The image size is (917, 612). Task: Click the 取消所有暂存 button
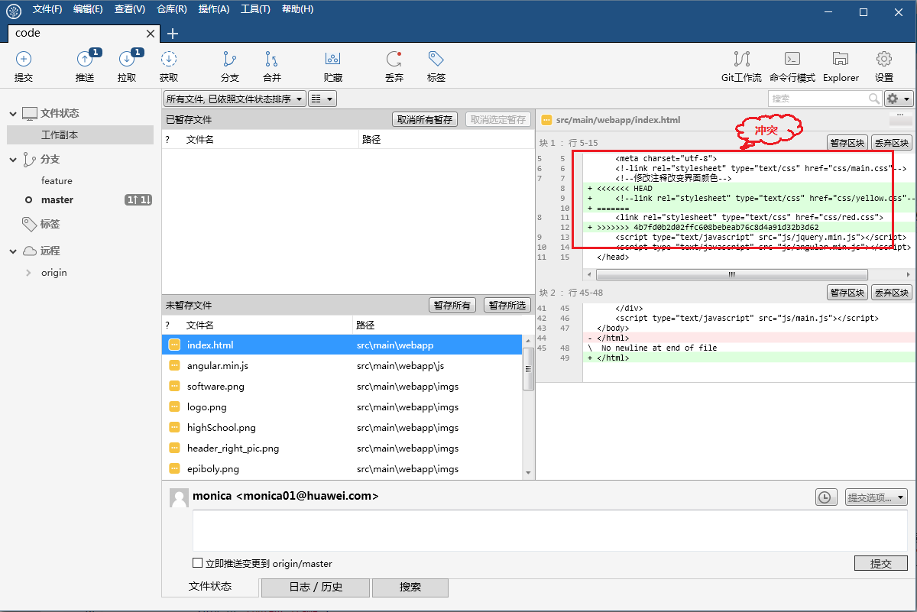click(424, 120)
